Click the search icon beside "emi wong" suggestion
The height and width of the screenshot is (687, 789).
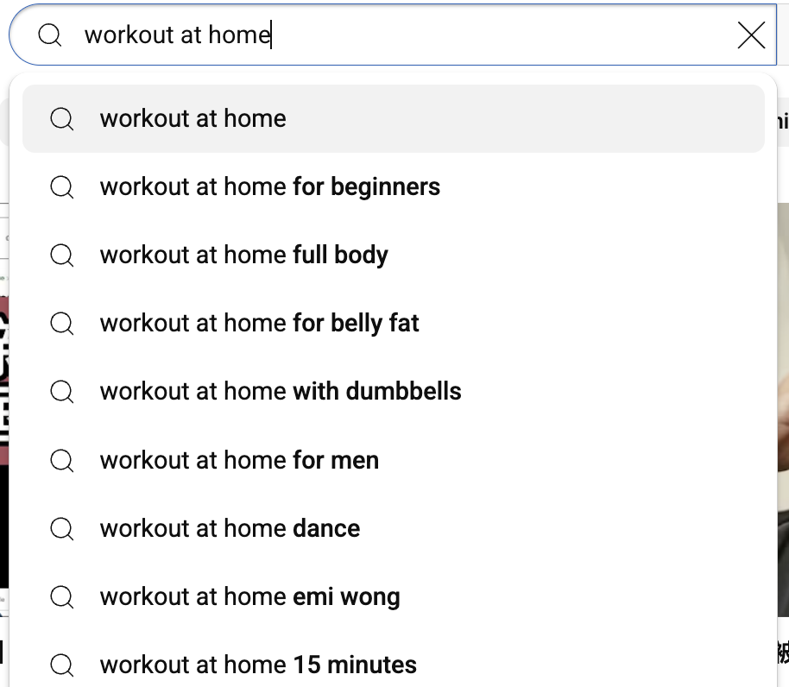pos(62,596)
